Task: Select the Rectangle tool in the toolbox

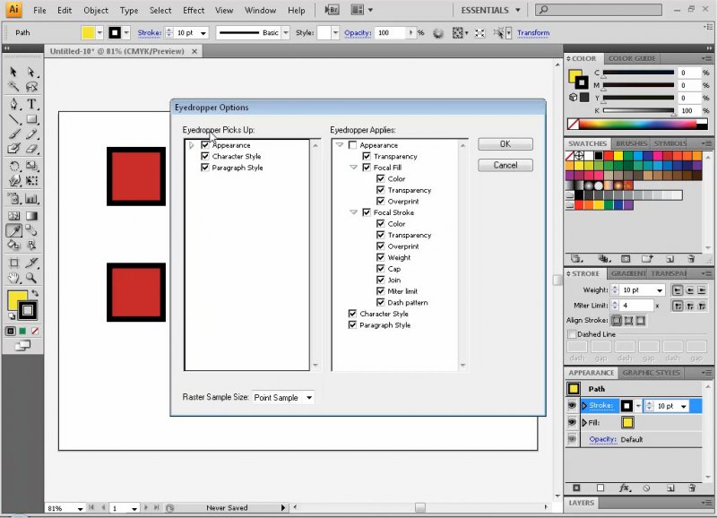Action: pos(31,119)
